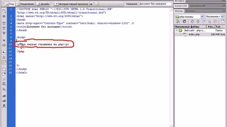Click the Synchronize icon in Files panel
This screenshot has height=127, width=227.
215,22
